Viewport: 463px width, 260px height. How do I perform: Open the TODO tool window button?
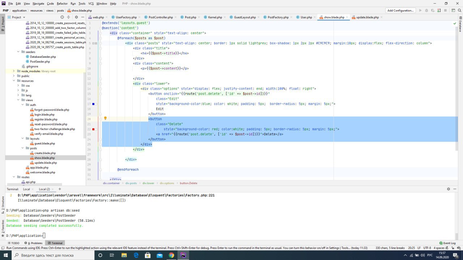pyautogui.click(x=13, y=243)
